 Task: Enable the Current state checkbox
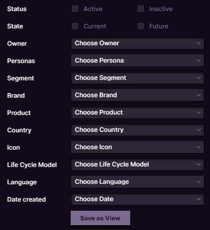pyautogui.click(x=75, y=26)
